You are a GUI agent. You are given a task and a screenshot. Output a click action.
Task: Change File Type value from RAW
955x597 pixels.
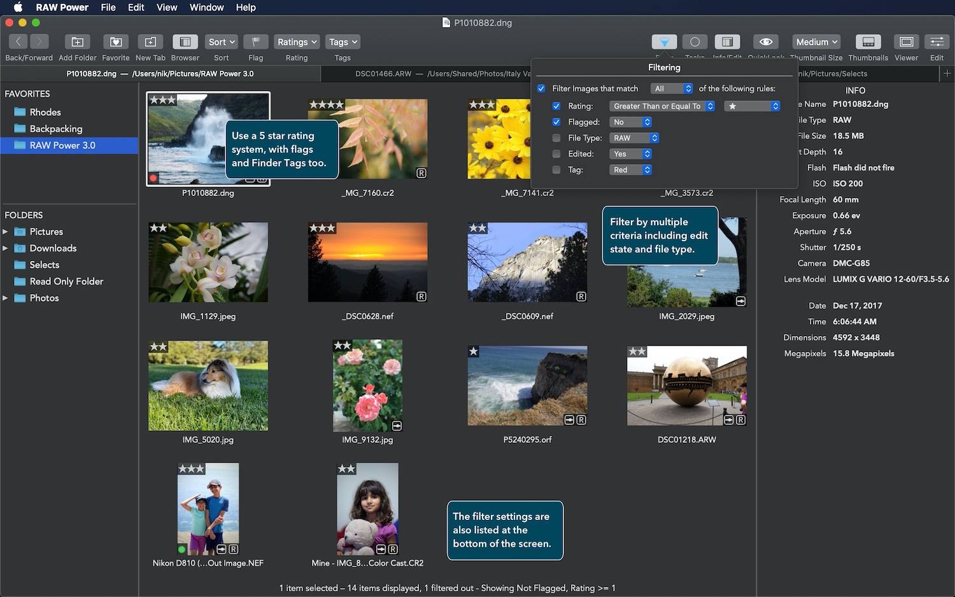(x=634, y=138)
